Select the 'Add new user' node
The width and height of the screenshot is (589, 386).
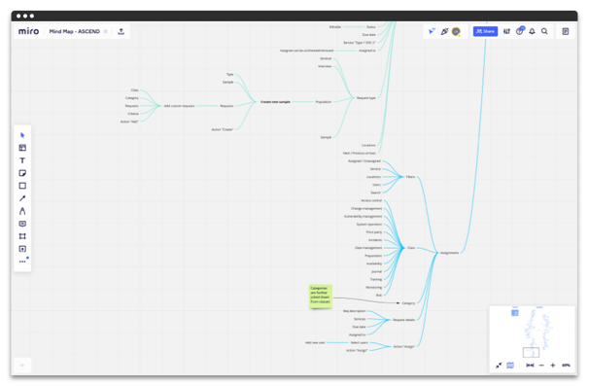pyautogui.click(x=315, y=342)
